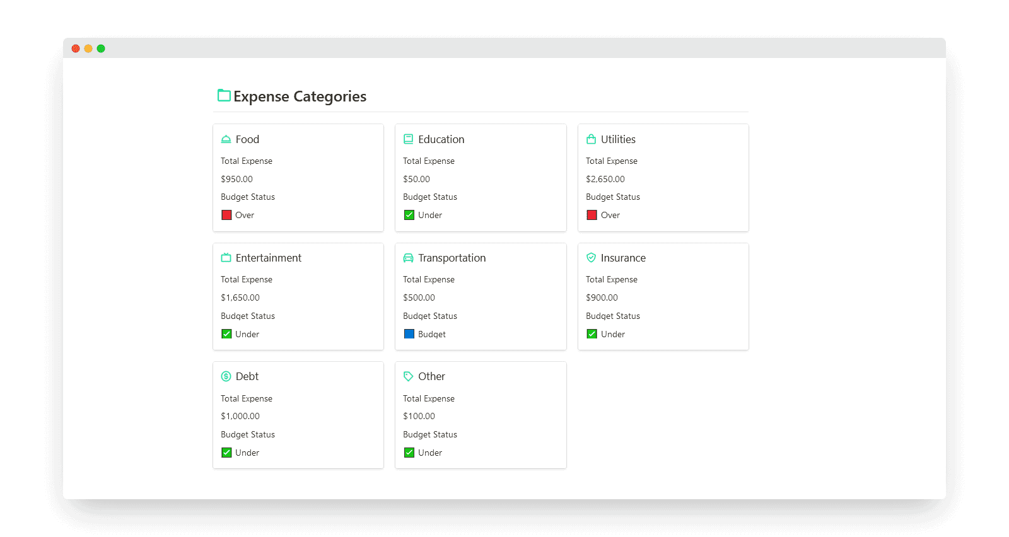
Task: Select the Debt dollar coin icon
Action: click(x=226, y=376)
